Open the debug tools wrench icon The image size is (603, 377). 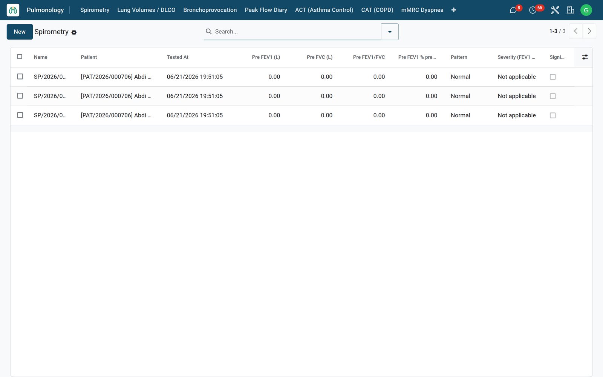tap(555, 10)
